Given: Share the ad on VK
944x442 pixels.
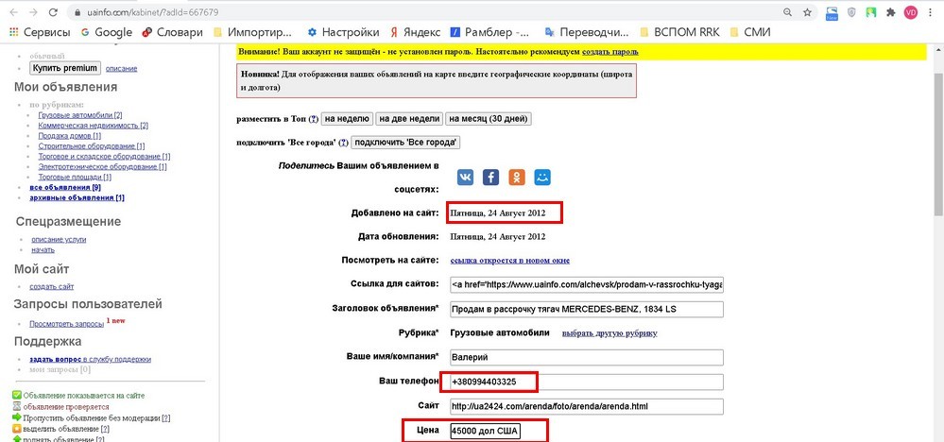Looking at the screenshot, I should click(465, 177).
